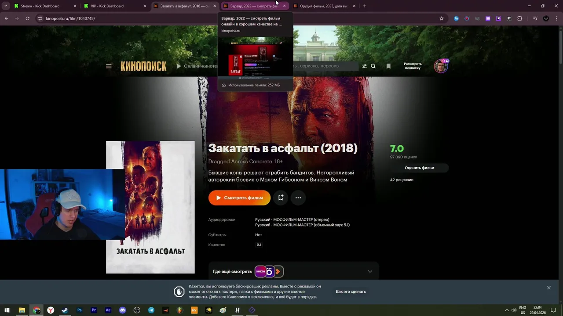
Task: Select the Закатать в асфальт tab
Action: [184, 6]
